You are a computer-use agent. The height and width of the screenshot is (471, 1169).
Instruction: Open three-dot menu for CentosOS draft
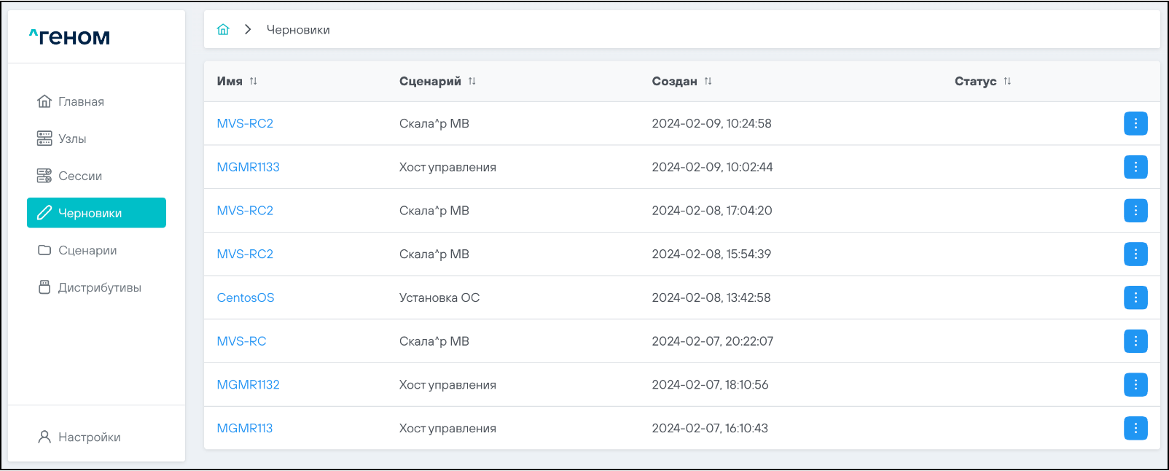[x=1135, y=297]
